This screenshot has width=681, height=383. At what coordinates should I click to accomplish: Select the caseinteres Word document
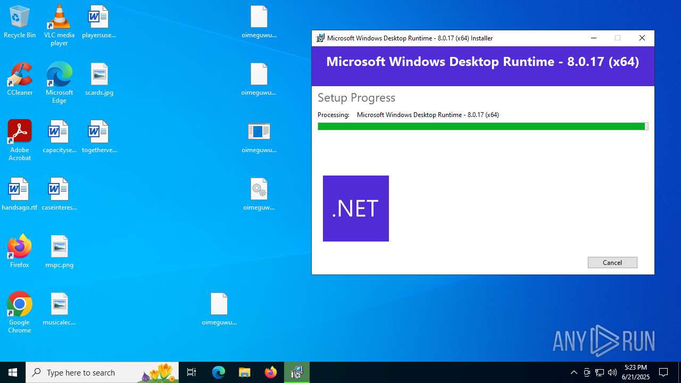click(59, 195)
